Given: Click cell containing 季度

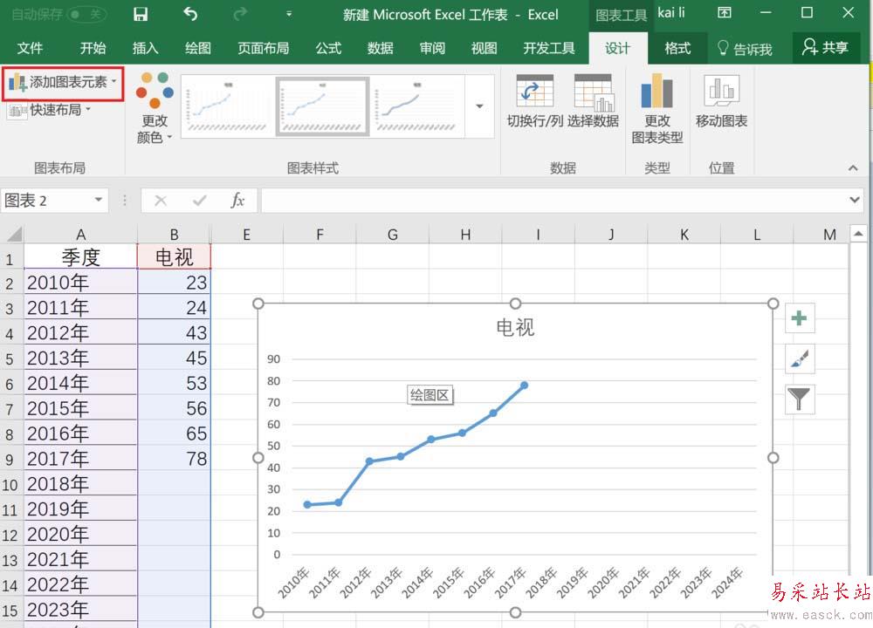Looking at the screenshot, I should coord(80,257).
